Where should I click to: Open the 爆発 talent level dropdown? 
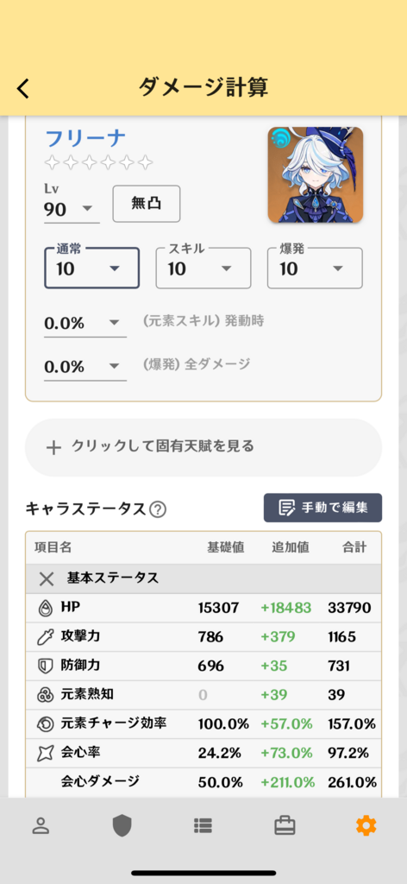(x=315, y=268)
